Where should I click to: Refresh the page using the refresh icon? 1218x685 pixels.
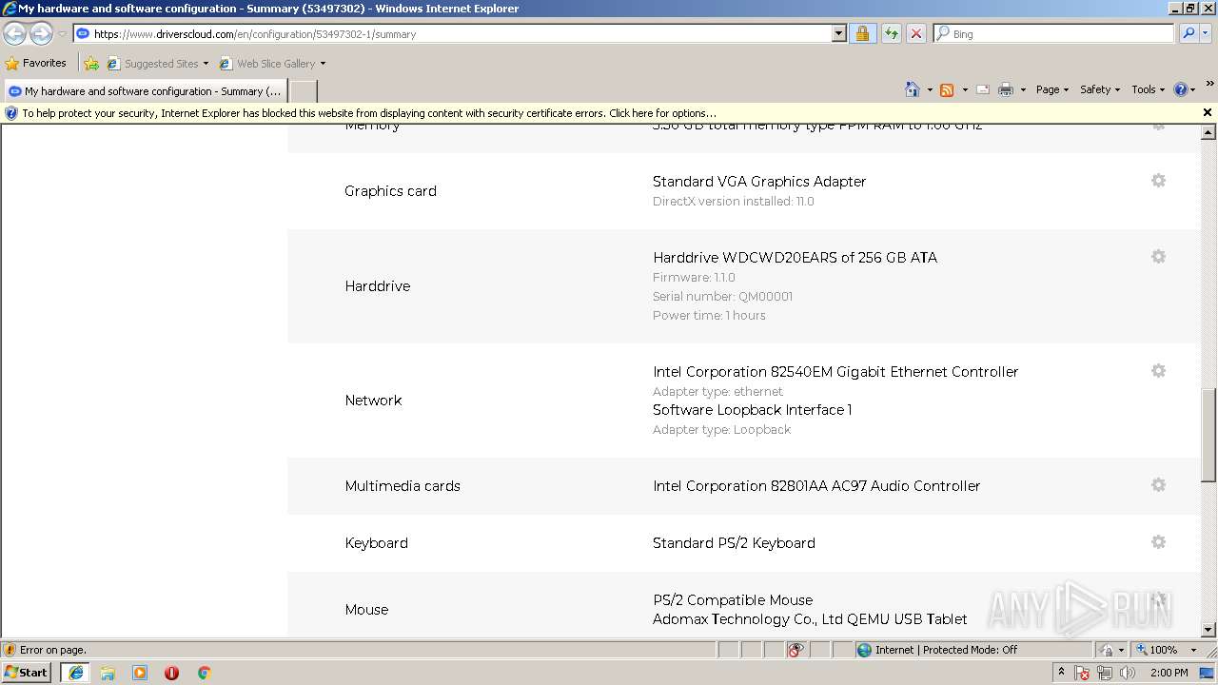click(891, 33)
